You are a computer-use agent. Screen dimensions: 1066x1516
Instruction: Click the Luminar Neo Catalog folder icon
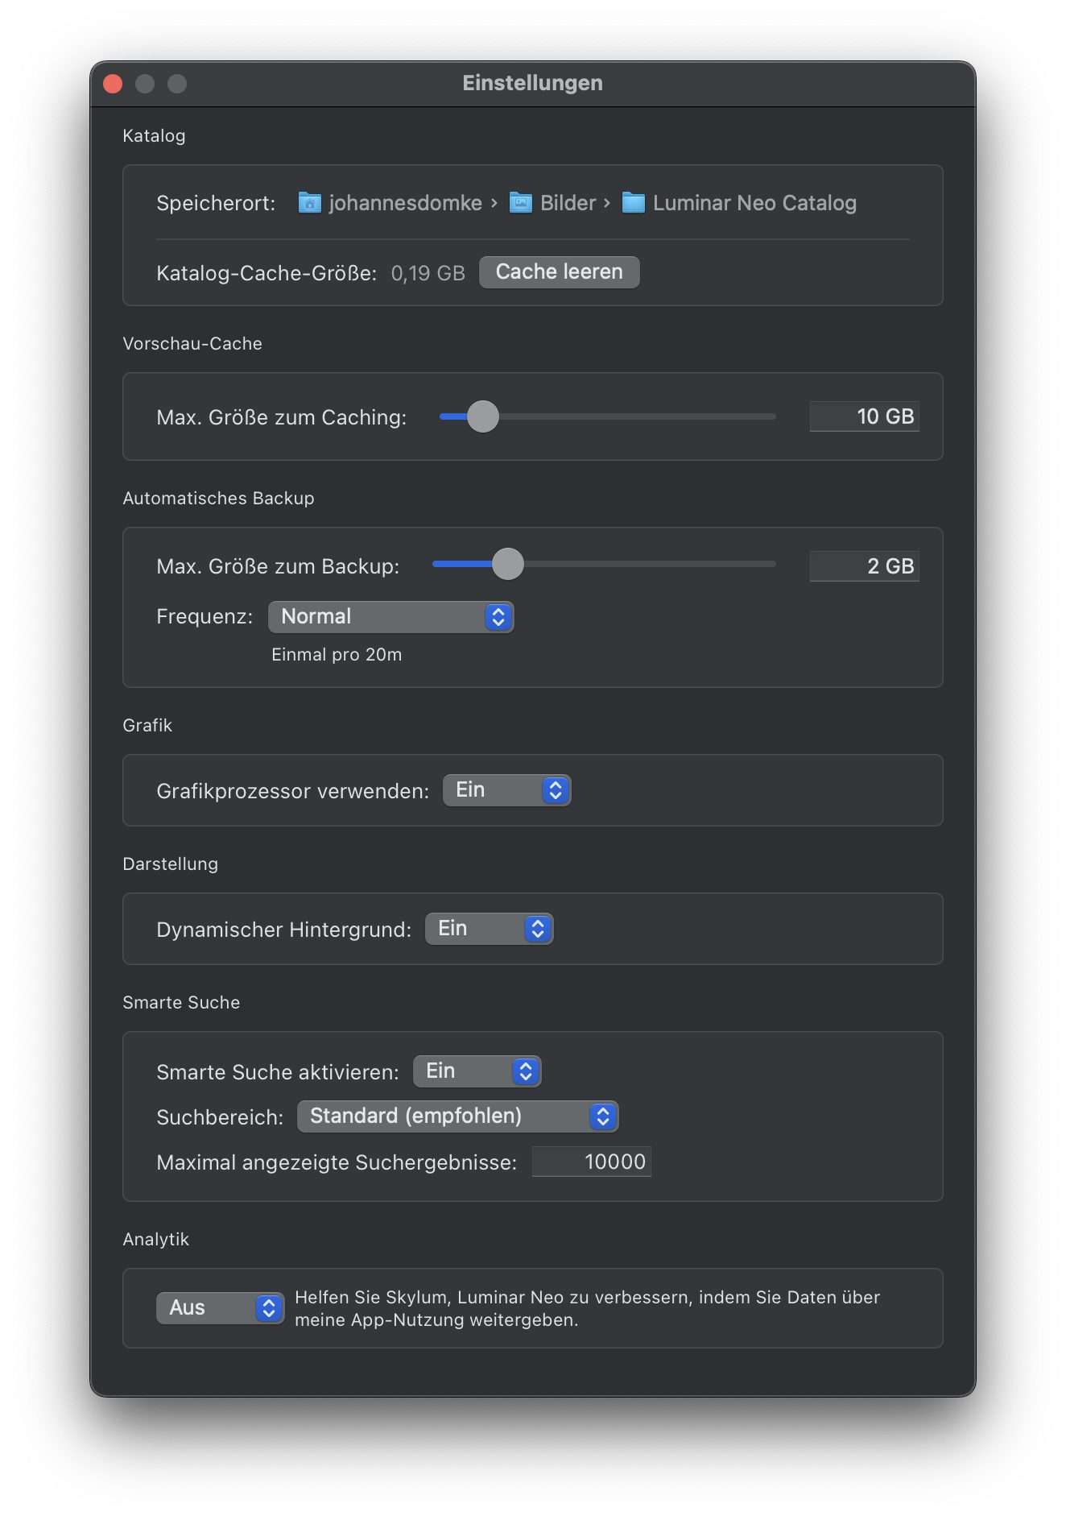click(x=634, y=203)
